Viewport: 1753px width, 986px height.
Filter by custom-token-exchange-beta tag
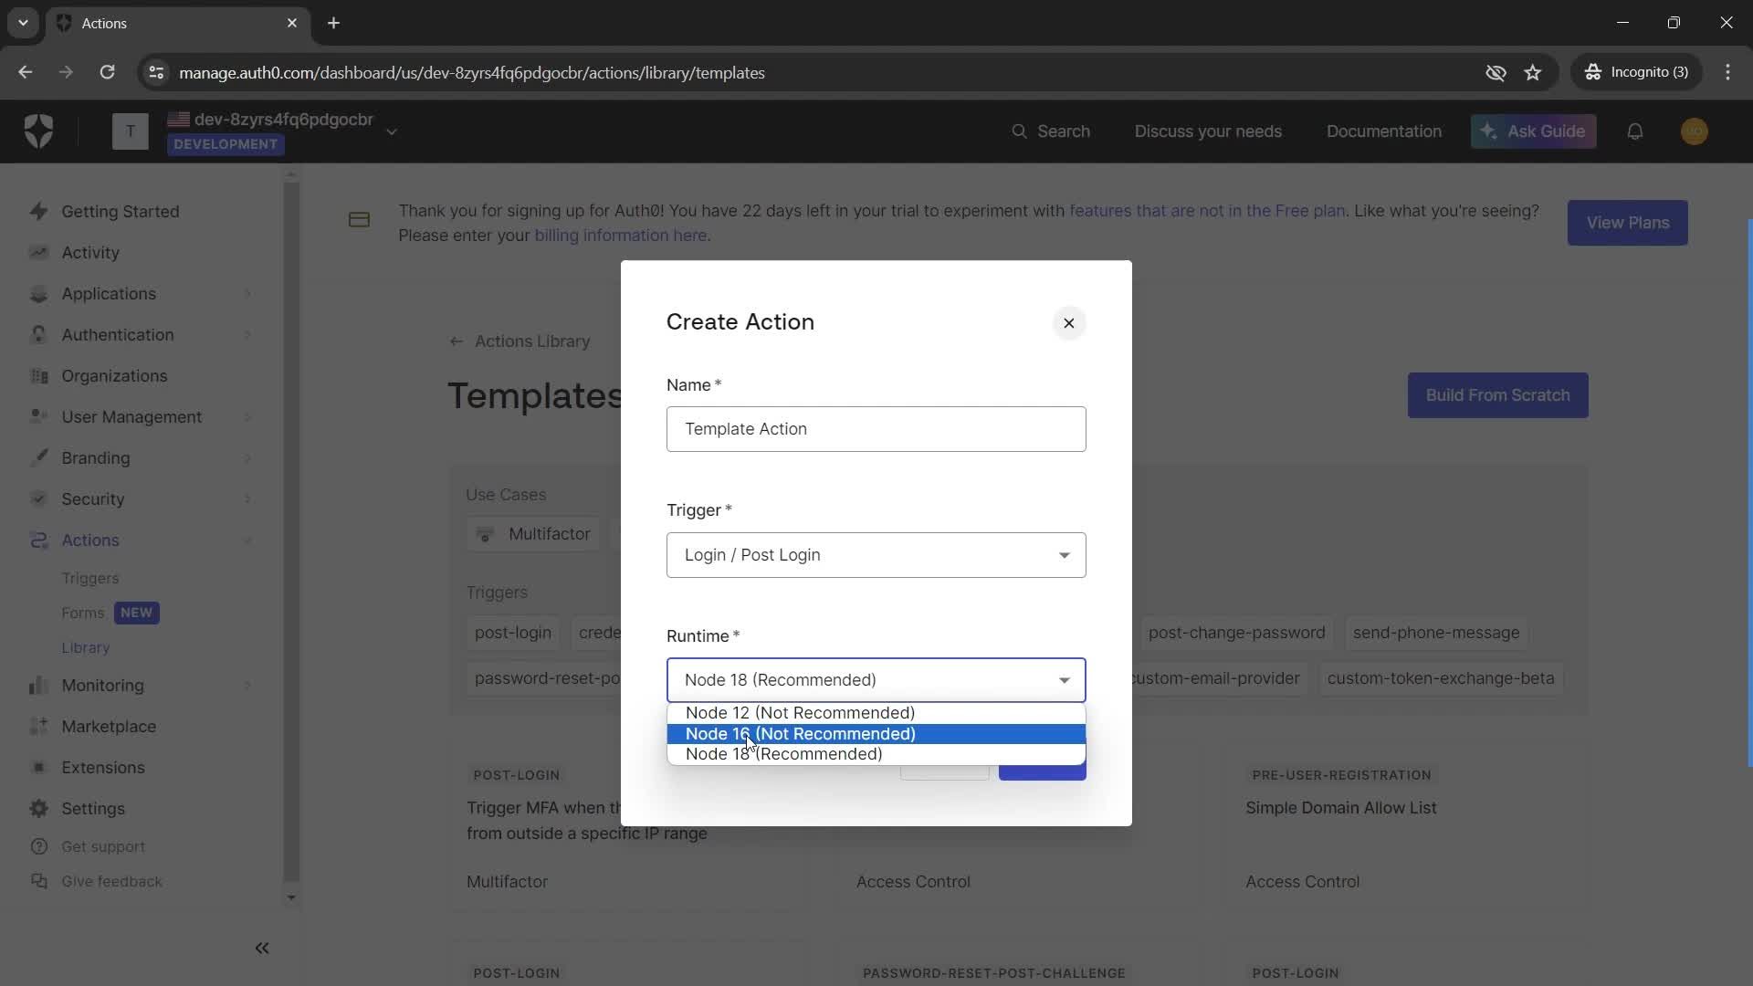1440,678
